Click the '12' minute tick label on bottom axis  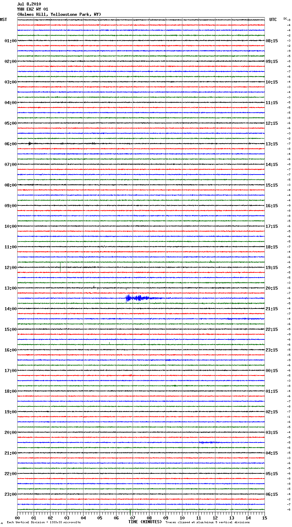215,518
